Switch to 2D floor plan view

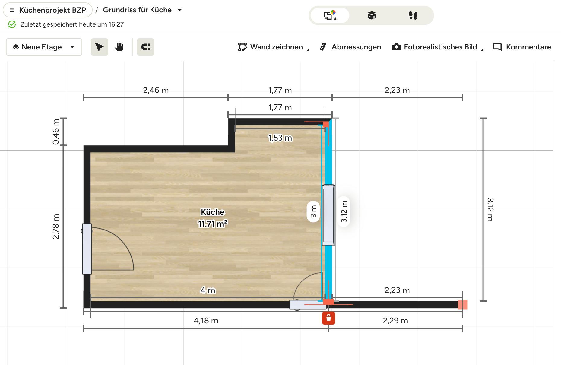point(330,15)
